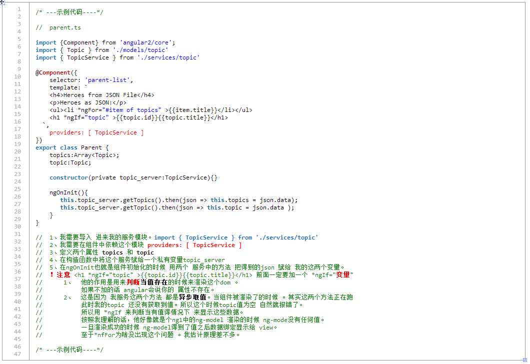The image size is (530, 364).
Task: Click the this.topic_server.getTopic() call line
Action: [x=177, y=207]
